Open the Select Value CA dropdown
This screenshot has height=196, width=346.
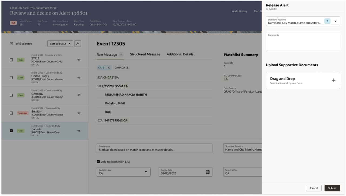(x=242, y=172)
